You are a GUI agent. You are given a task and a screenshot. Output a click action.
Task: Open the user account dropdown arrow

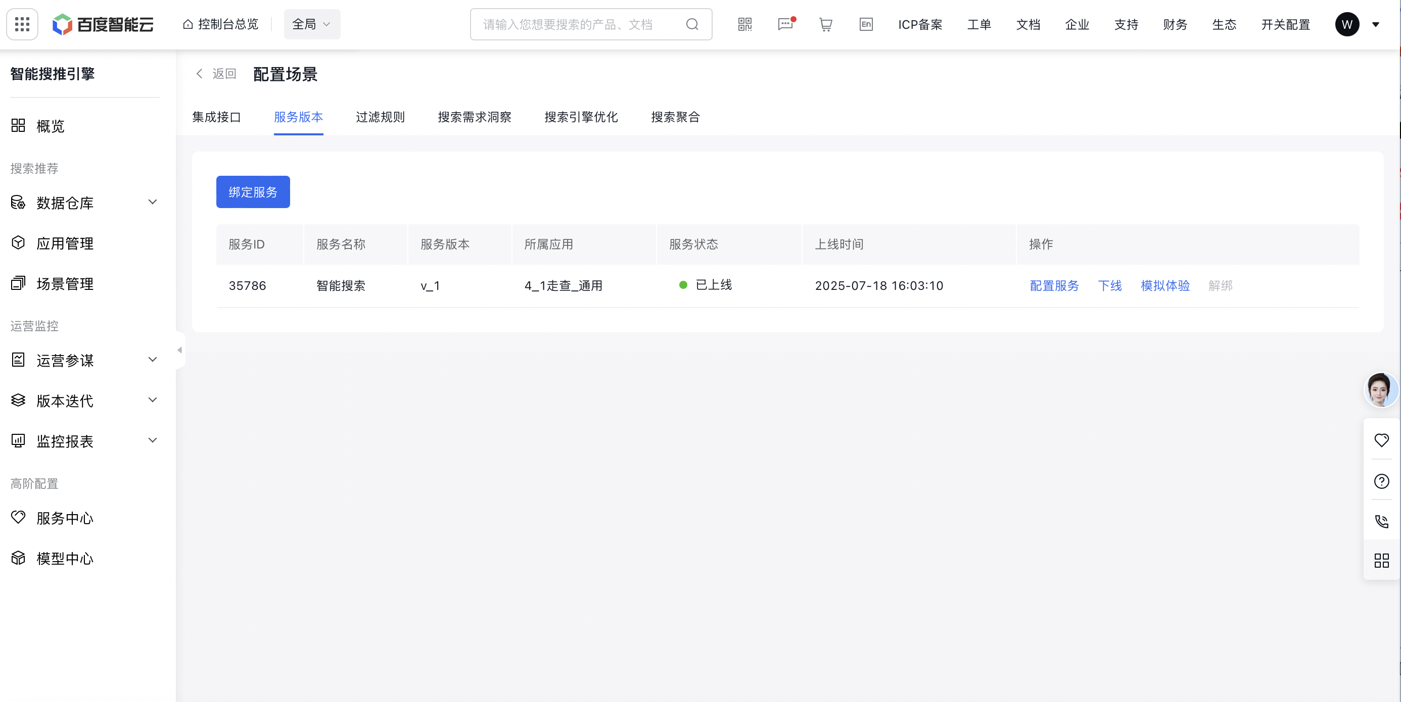(1375, 24)
